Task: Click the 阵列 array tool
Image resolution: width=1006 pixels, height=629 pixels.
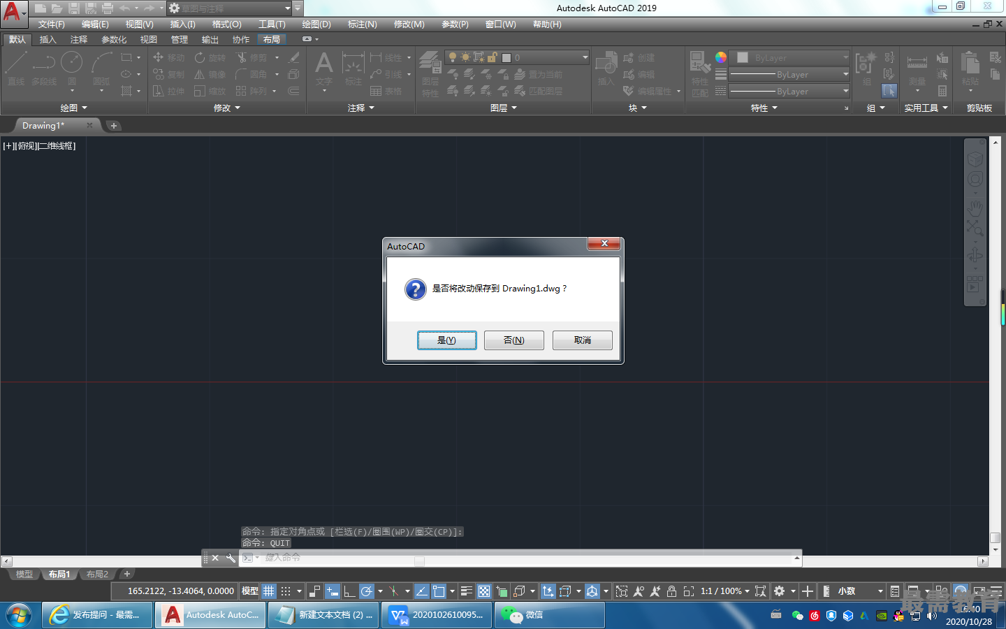Action: click(x=252, y=91)
